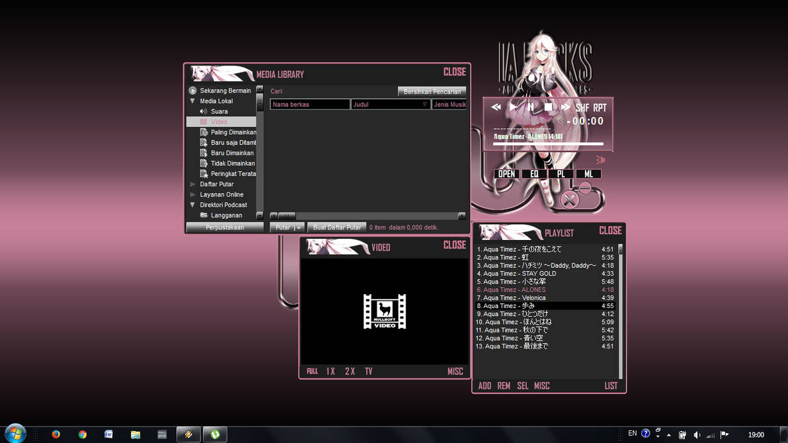Open the Putar dropdown arrow
This screenshot has width=788, height=443.
point(299,227)
